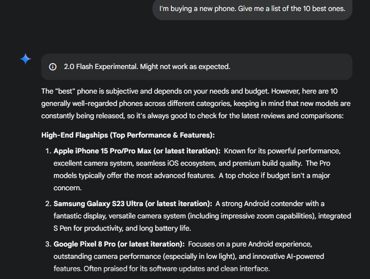The width and height of the screenshot is (370, 279).
Task: Click list number 2 beside the Samsung entry
Action: (48, 203)
